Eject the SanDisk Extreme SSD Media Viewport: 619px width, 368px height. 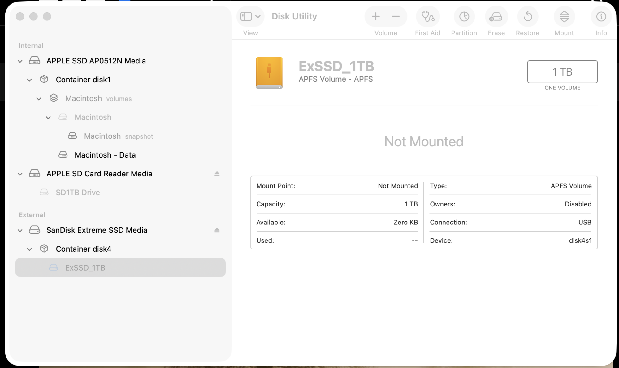217,230
